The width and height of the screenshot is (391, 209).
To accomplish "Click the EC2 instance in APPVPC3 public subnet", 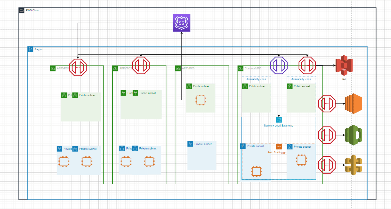I will tap(201, 100).
